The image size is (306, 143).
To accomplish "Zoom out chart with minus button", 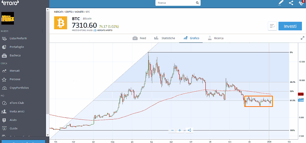I will coord(172,130).
